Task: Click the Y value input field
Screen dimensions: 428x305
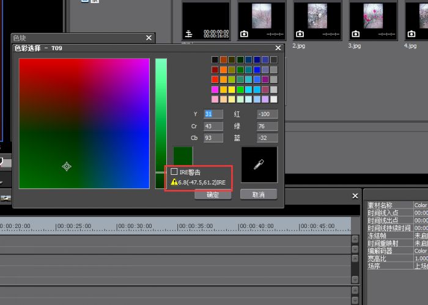Action: [213, 114]
